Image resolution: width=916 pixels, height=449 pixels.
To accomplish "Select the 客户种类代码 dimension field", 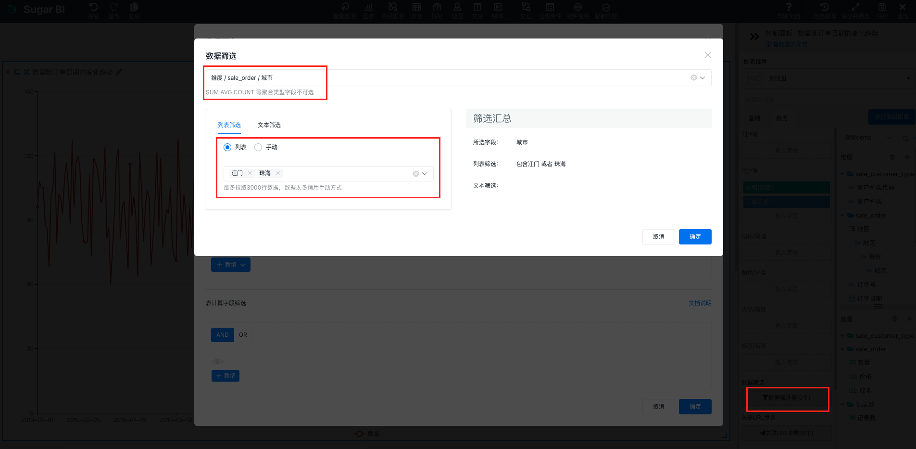I will tap(876, 188).
